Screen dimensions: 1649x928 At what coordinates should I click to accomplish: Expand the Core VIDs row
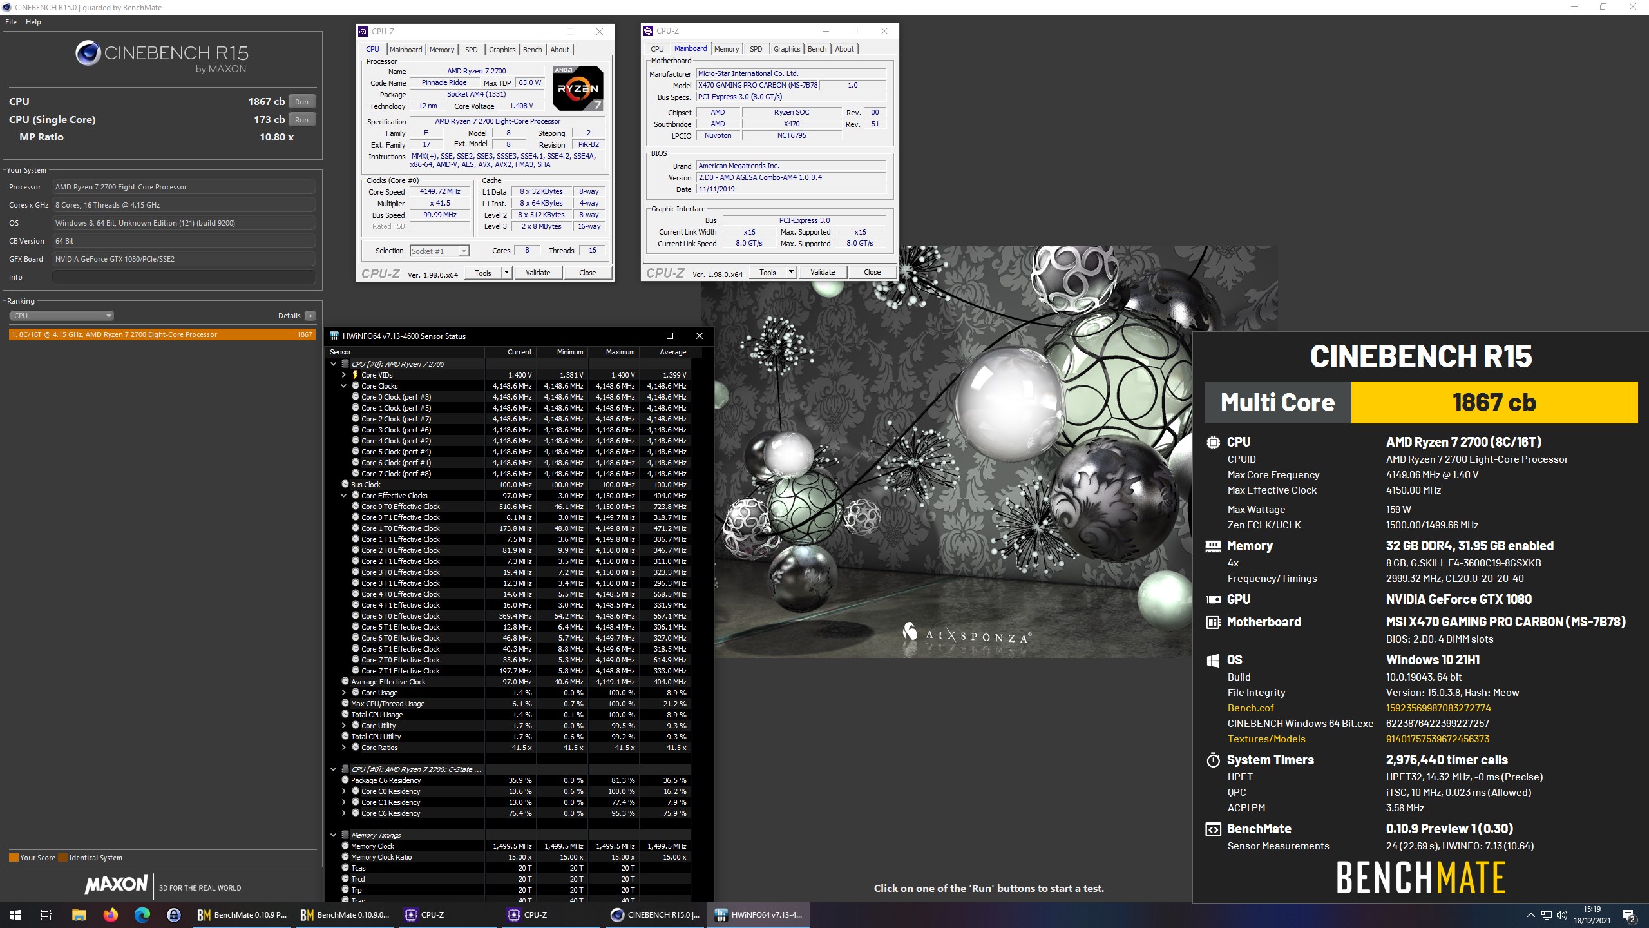pos(344,375)
